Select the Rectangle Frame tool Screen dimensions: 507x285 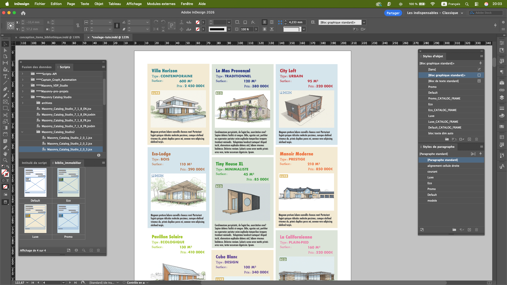[x=5, y=102]
